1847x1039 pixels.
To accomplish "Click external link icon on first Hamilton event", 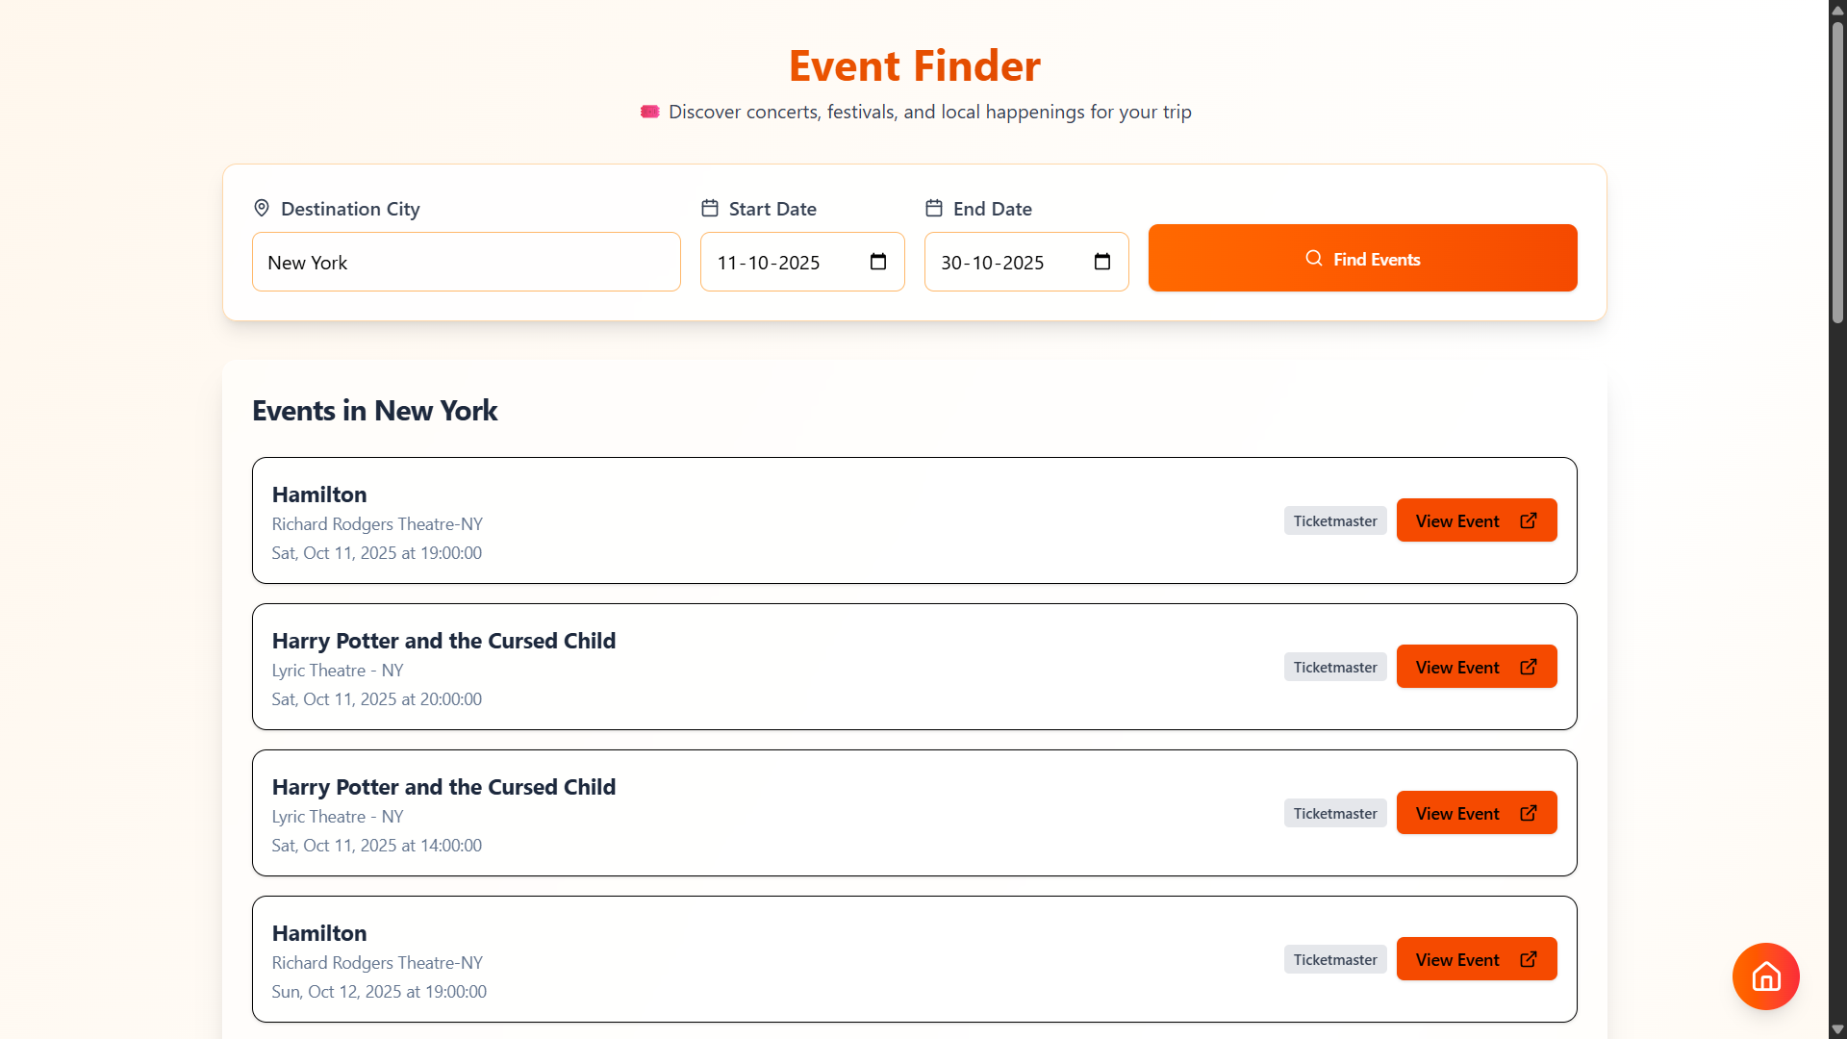I will [1528, 520].
